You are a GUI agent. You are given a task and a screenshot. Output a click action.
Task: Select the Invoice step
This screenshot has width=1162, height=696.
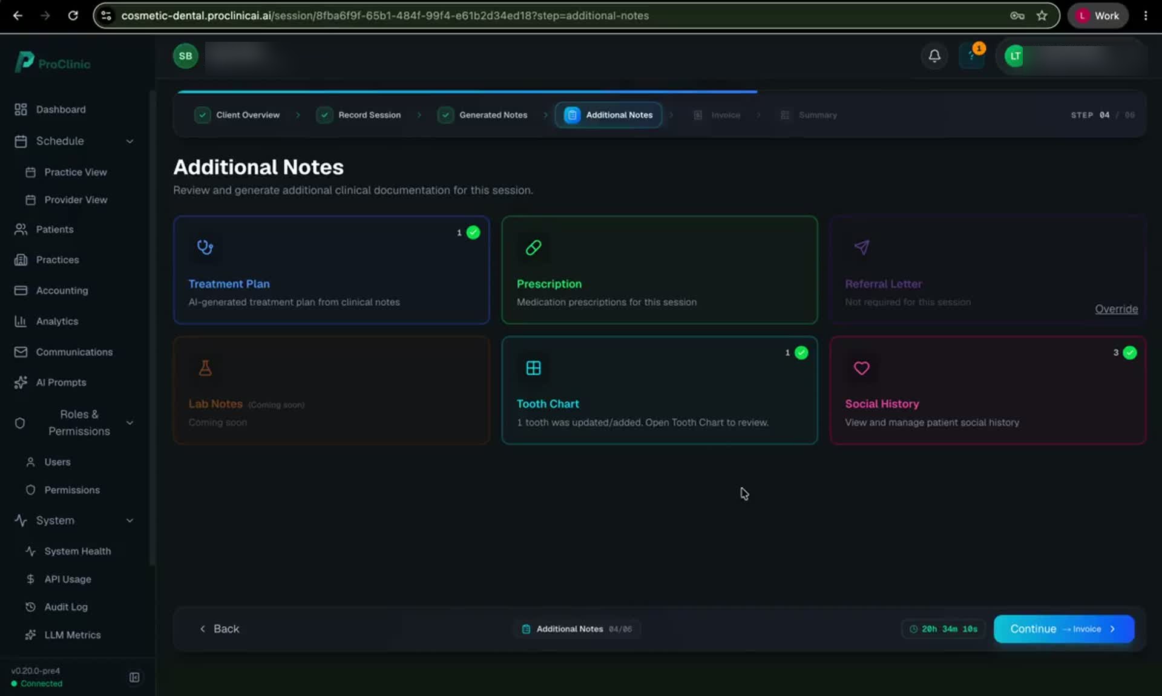(717, 115)
